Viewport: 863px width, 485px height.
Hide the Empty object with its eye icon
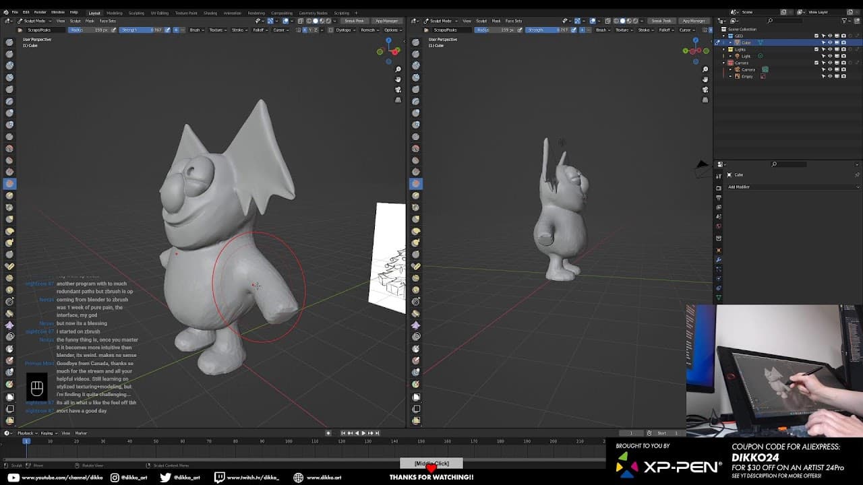(x=830, y=76)
